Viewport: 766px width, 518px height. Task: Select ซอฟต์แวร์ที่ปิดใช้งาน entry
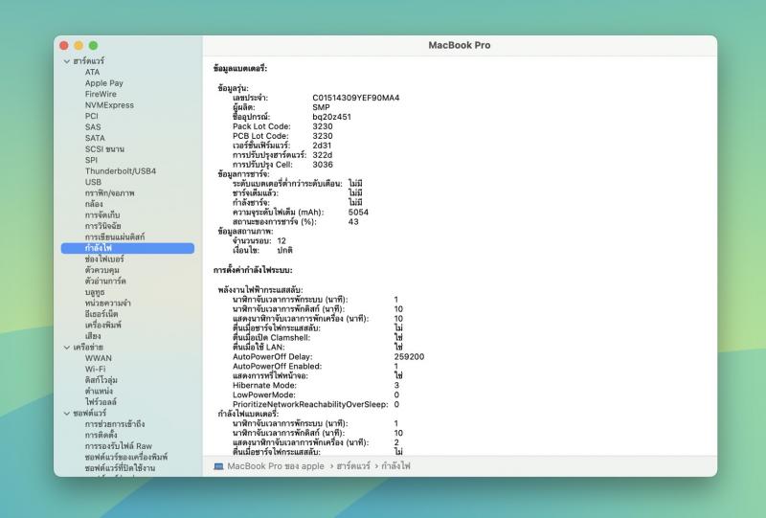pyautogui.click(x=121, y=468)
